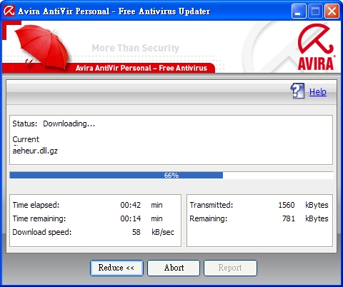Click the Remaining value 781
This screenshot has height=287, width=343.
tap(289, 218)
